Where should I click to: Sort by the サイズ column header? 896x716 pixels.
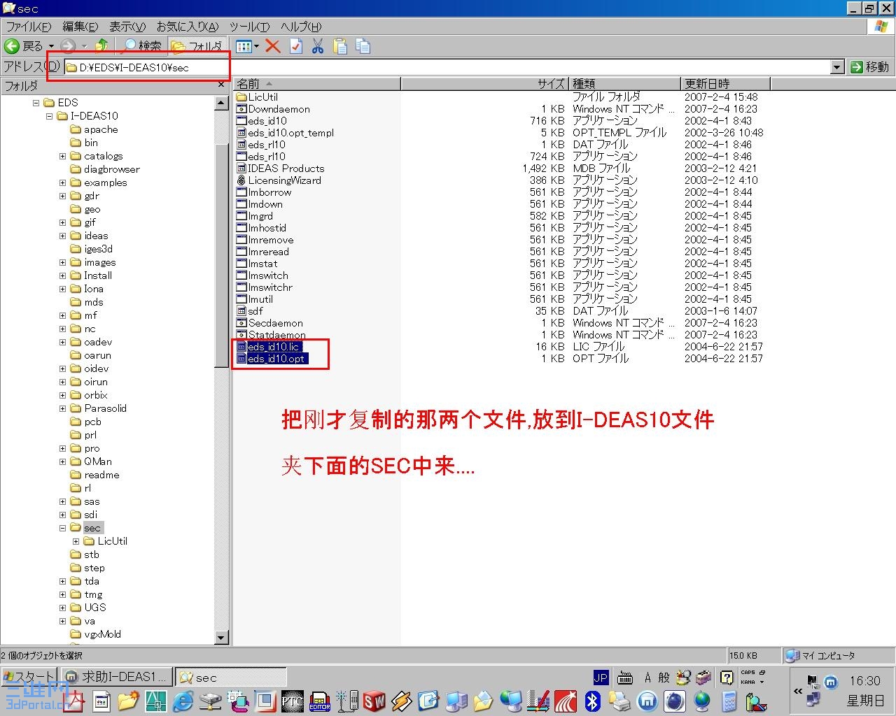485,84
